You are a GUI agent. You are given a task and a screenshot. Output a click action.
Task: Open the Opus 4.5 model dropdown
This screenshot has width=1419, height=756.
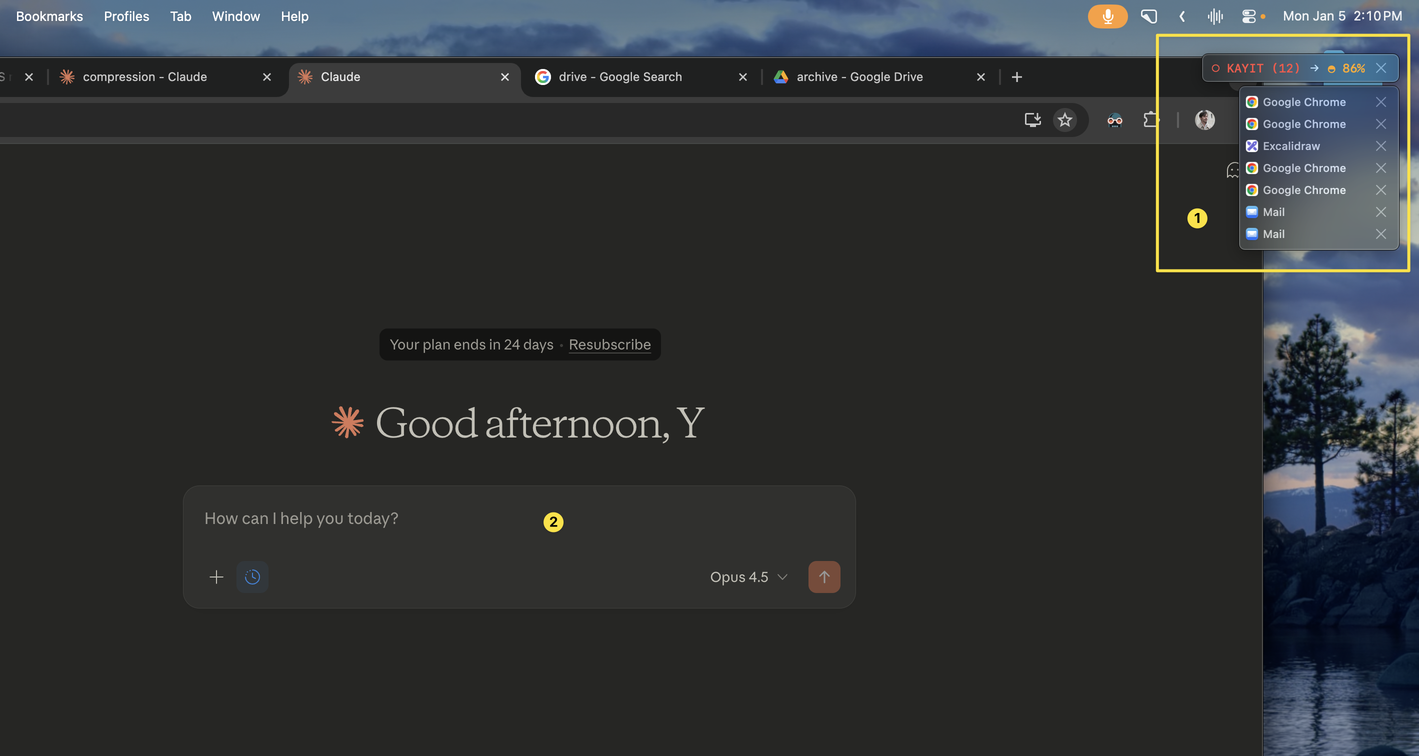748,577
